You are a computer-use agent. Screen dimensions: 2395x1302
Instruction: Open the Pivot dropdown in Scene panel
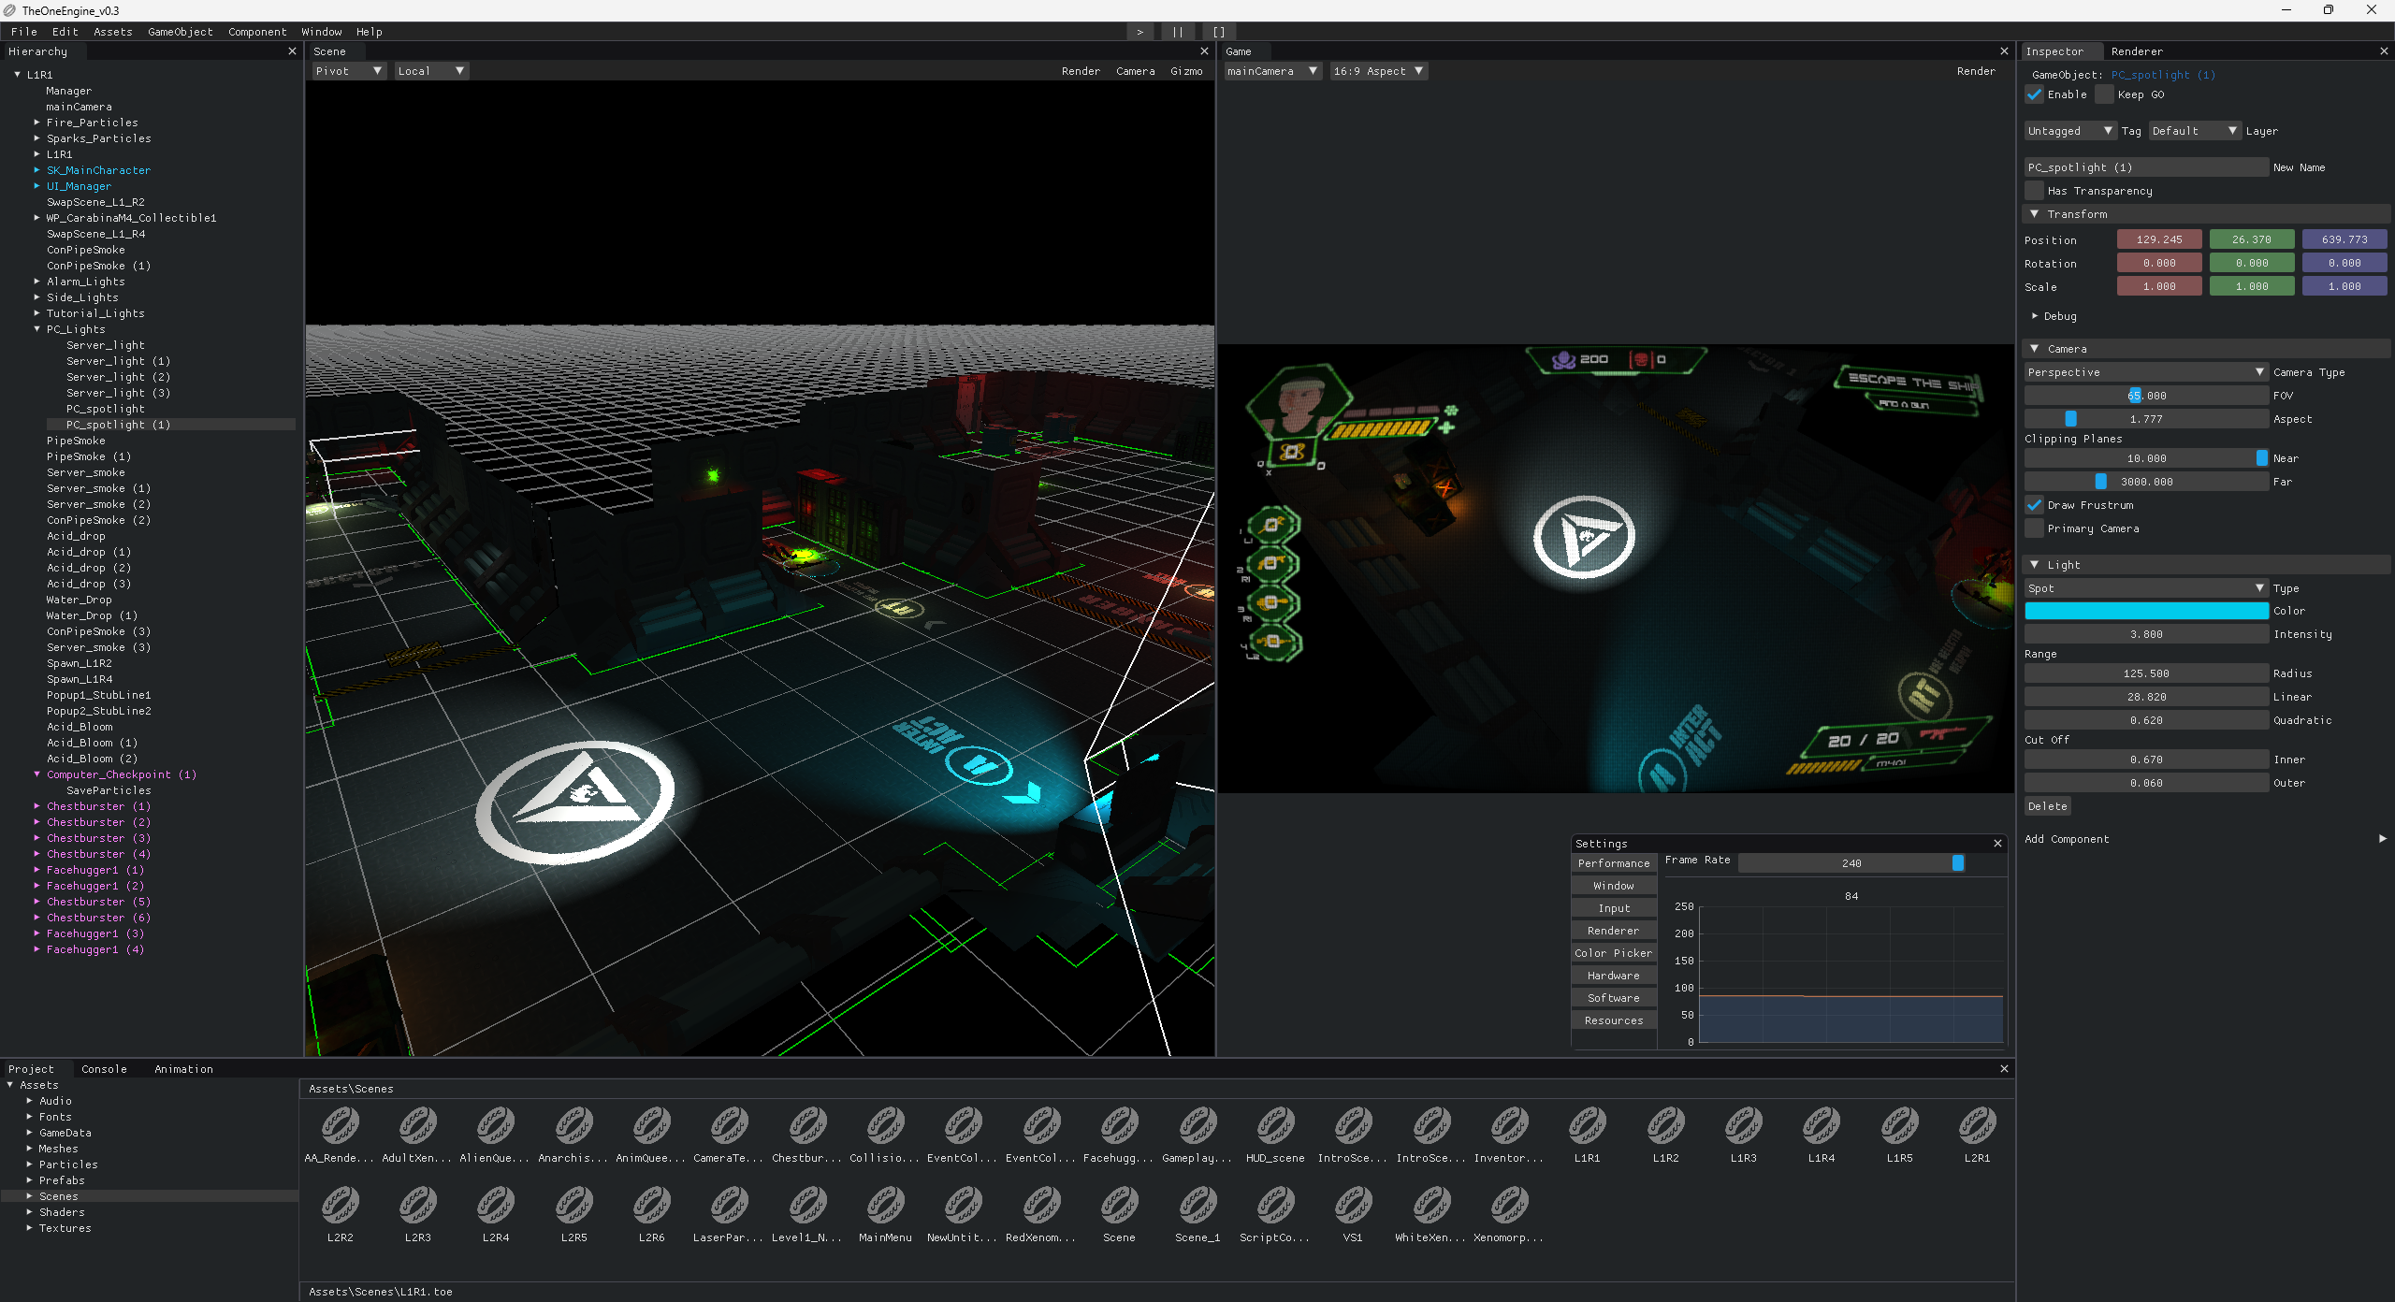[350, 71]
